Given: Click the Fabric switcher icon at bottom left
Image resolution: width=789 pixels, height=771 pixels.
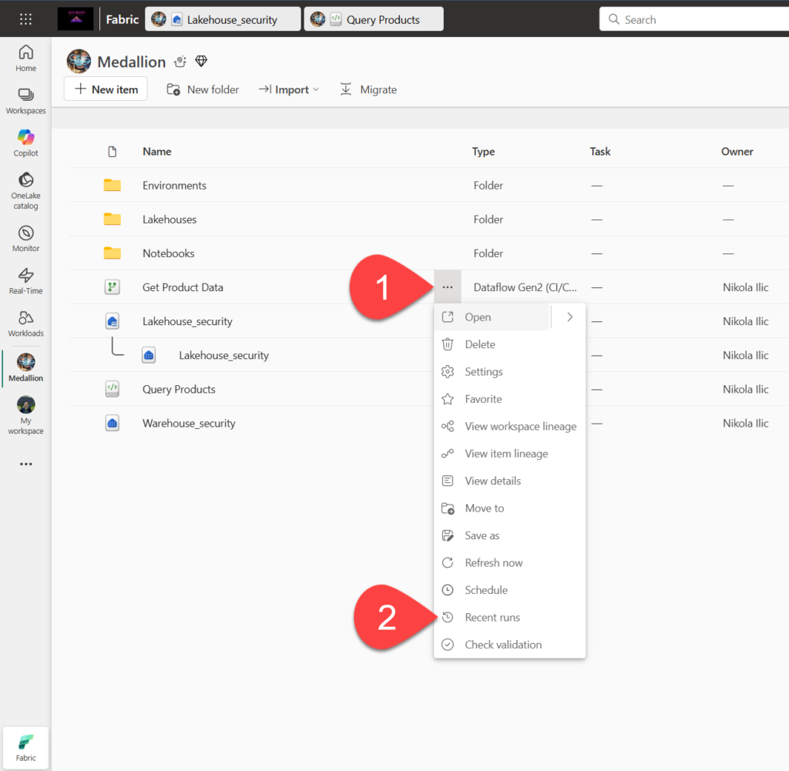Looking at the screenshot, I should click(26, 748).
